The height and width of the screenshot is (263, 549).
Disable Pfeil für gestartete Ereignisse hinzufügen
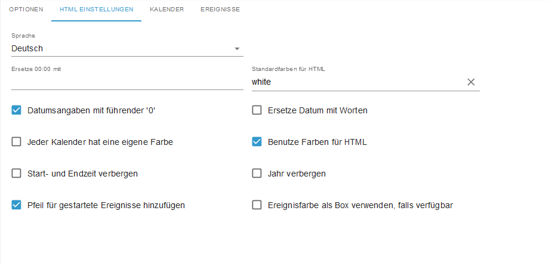pos(17,205)
